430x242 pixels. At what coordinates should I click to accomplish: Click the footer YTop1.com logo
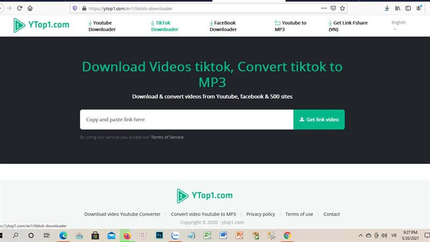[205, 196]
